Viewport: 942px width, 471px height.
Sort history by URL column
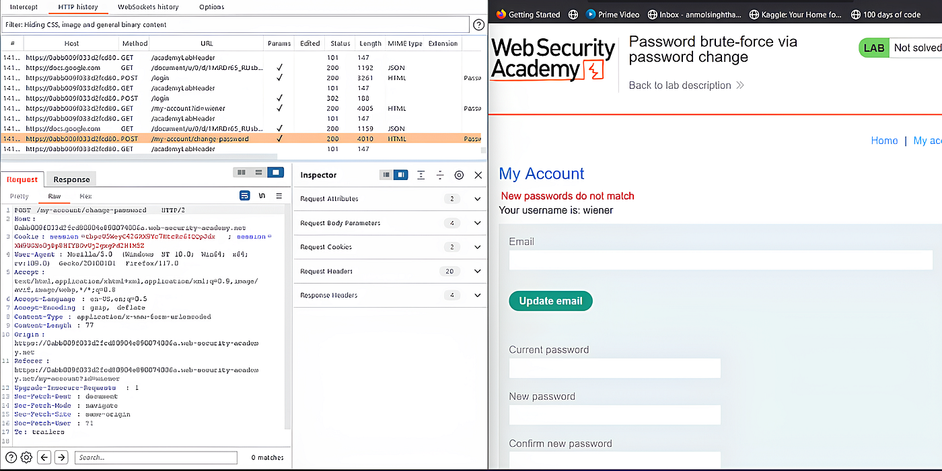(206, 43)
